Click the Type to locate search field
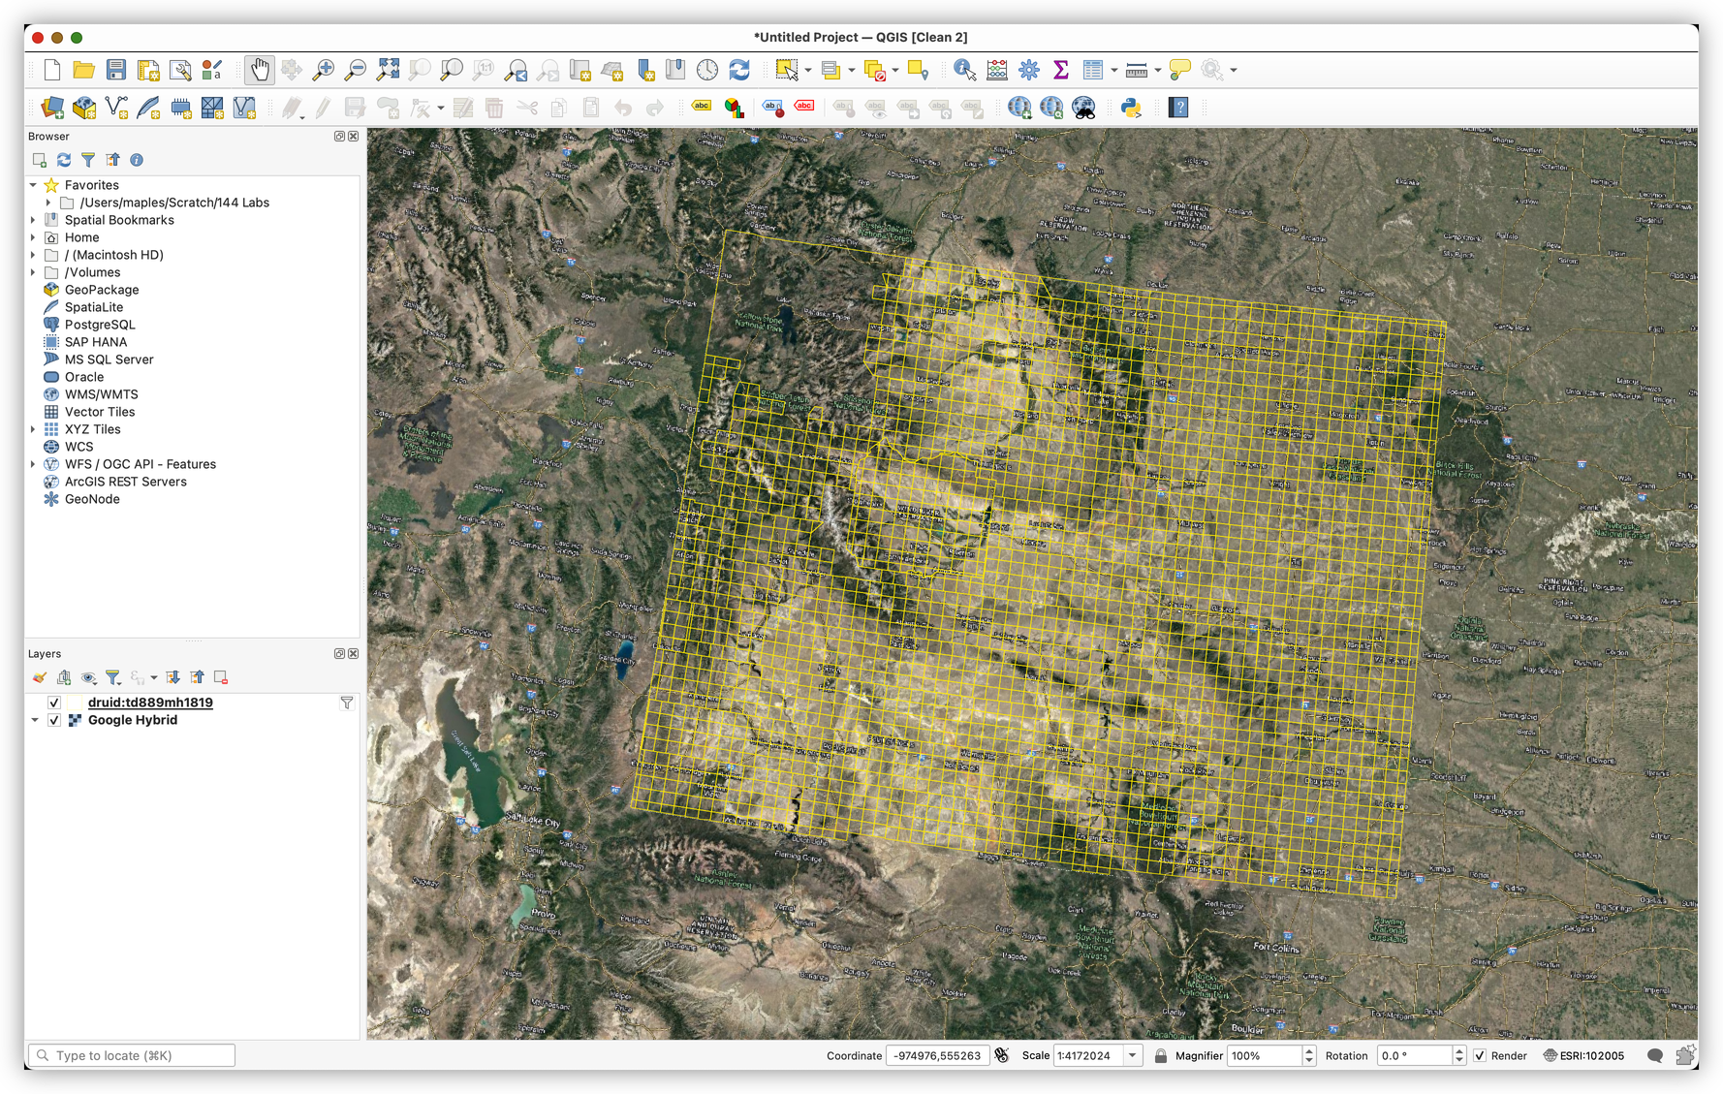Image resolution: width=1723 pixels, height=1094 pixels. 136,1055
